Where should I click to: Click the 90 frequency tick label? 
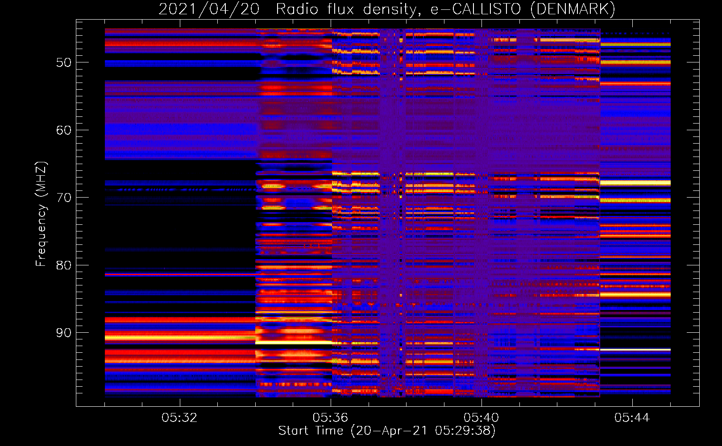click(x=64, y=333)
